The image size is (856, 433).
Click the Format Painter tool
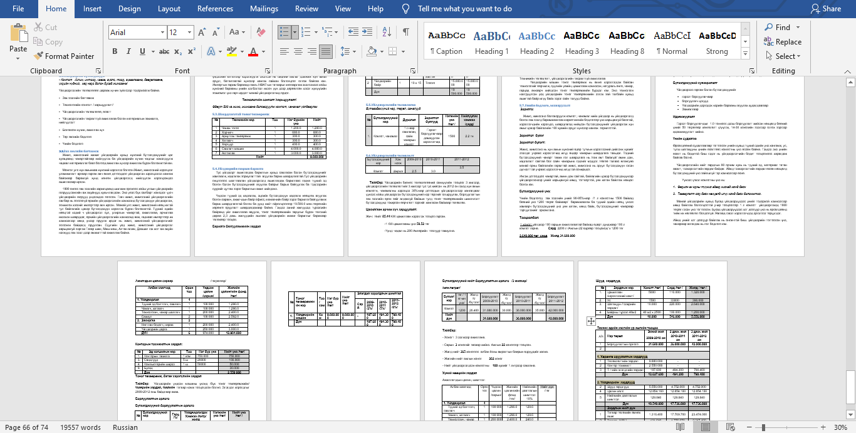point(63,56)
